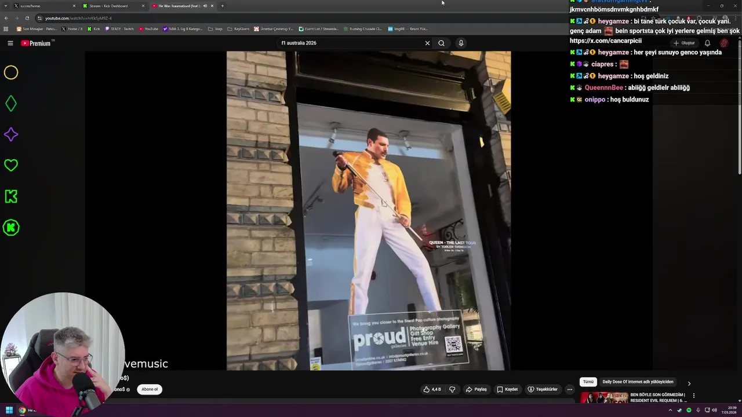
Task: Click the green diamond overlay icon
Action: pos(11,104)
